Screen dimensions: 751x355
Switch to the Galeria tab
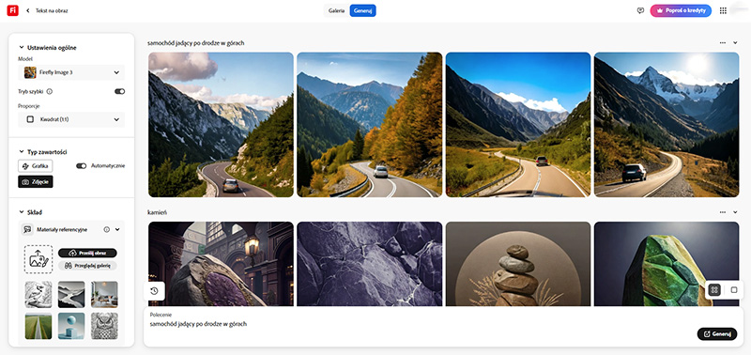[x=337, y=10]
